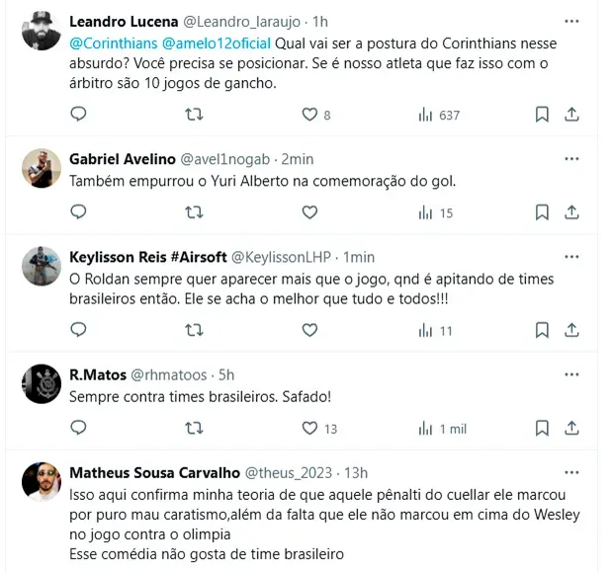Open the @Corinthians mention link
Screen dimensions: 613x573
coord(109,42)
